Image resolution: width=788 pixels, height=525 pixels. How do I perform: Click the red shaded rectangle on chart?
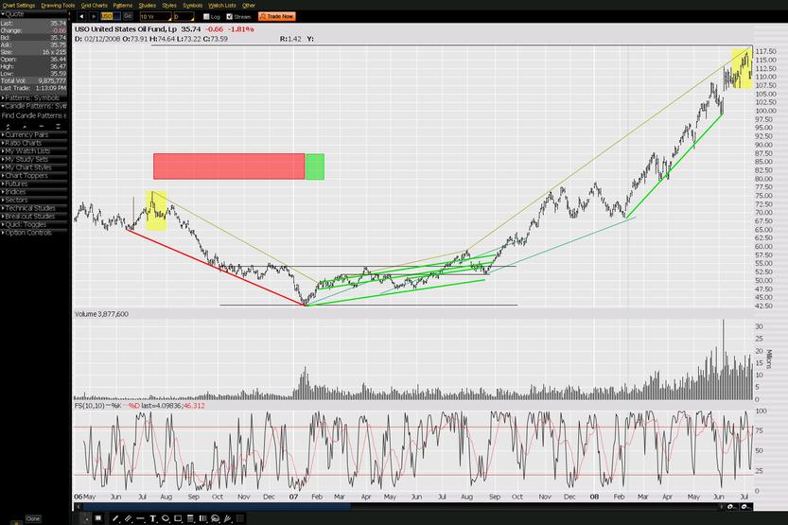228,166
